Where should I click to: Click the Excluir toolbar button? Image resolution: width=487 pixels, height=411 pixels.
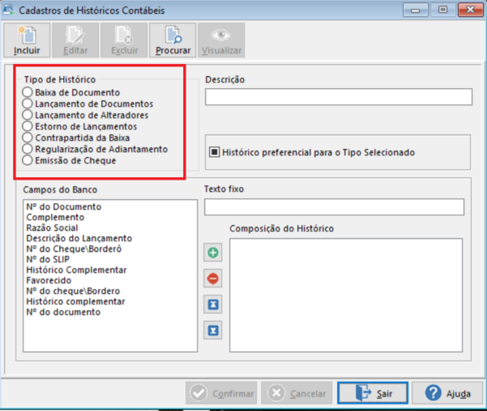click(x=124, y=40)
